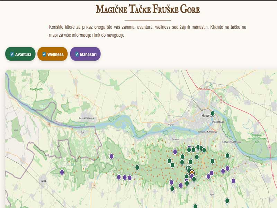Viewport: 277px width, 208px height.
Task: Click a purple marker in the trio left of the cluster
Action: [x=124, y=177]
